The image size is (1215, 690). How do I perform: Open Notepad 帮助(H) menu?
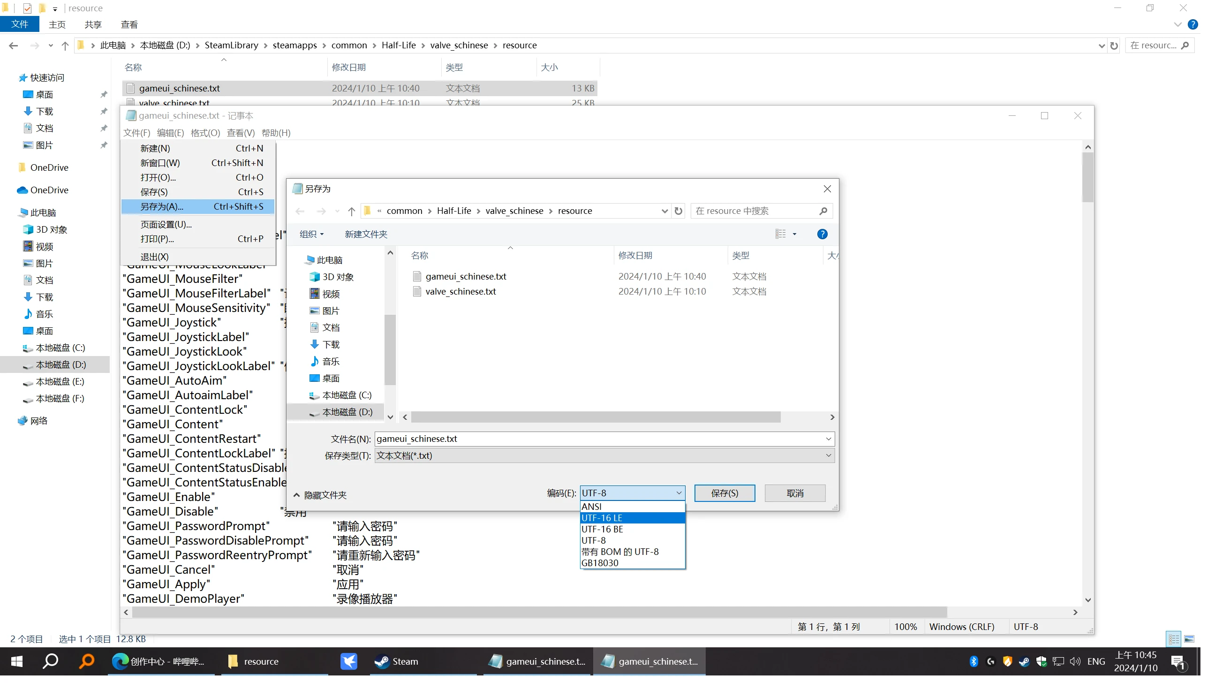click(x=276, y=133)
